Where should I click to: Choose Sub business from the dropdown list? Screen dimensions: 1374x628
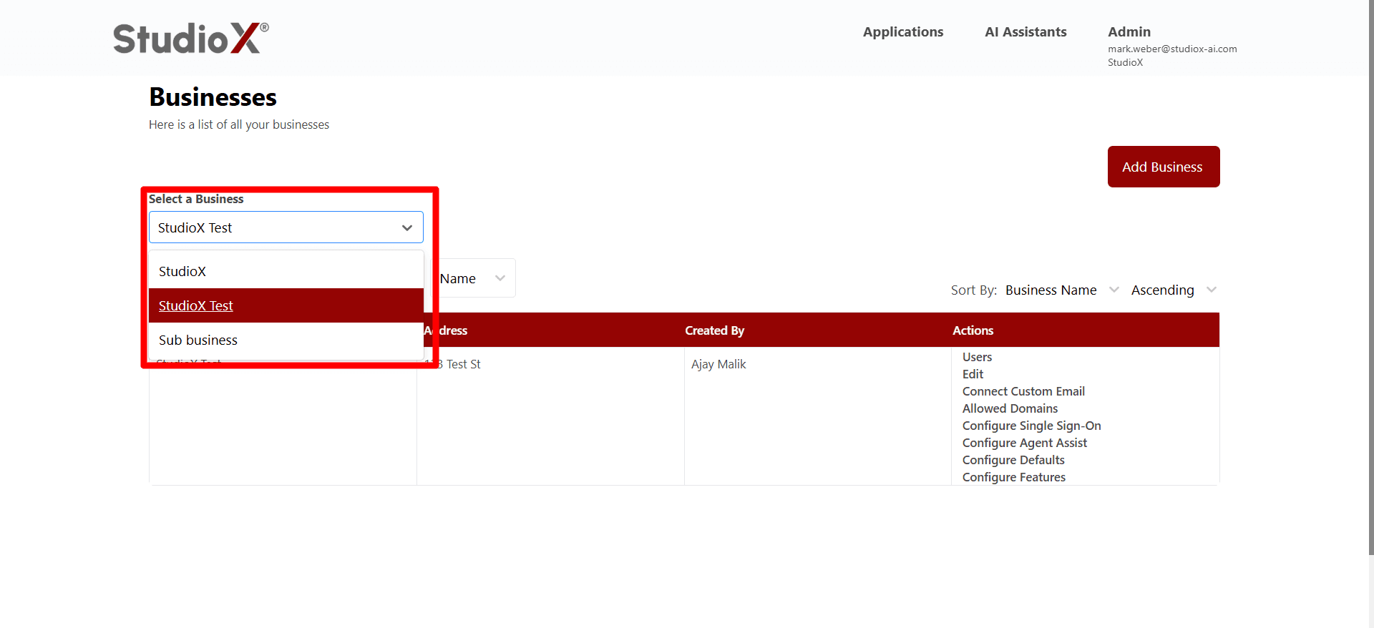point(286,340)
